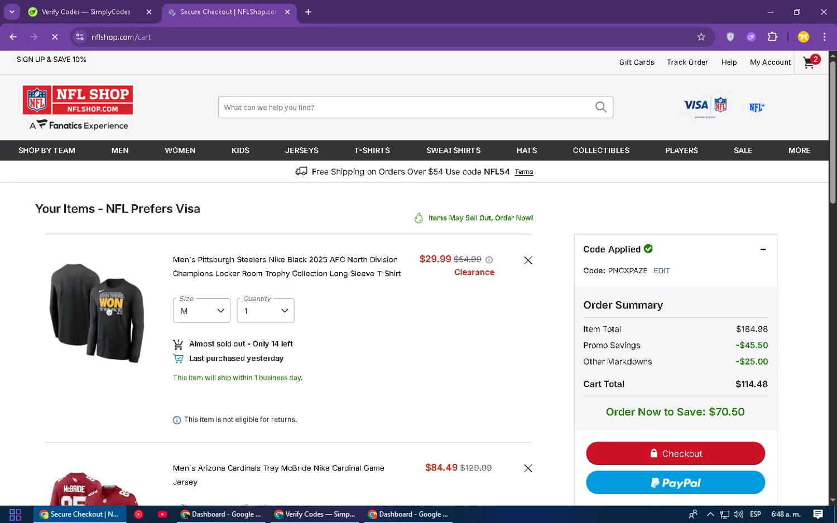Open the Windows Start button
This screenshot has width=837, height=523.
pos(15,514)
